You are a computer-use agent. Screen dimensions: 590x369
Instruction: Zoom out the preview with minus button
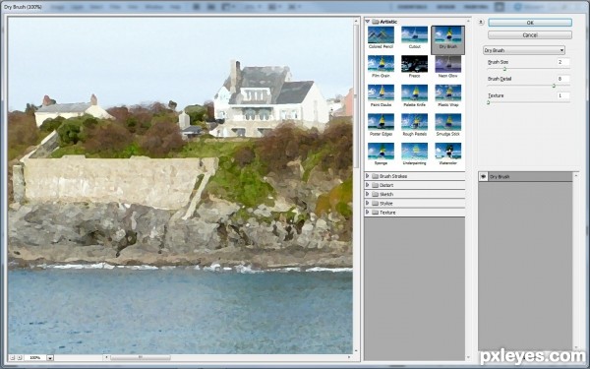point(12,358)
